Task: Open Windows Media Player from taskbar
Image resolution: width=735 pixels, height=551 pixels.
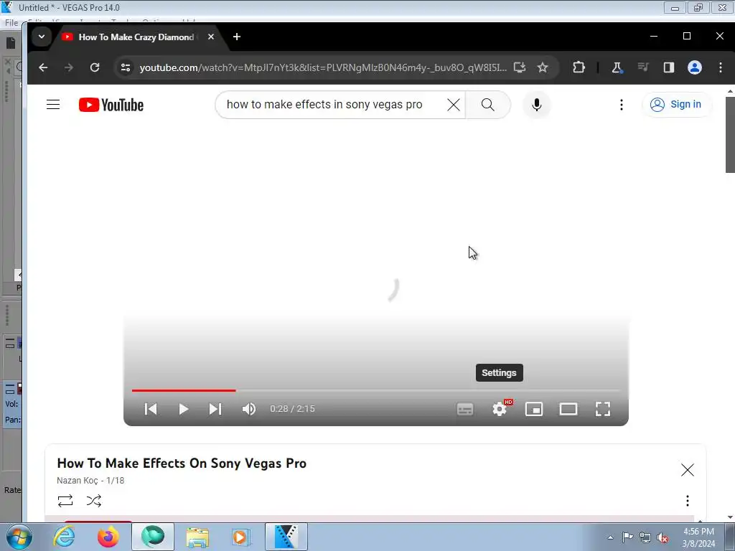Action: click(x=241, y=537)
